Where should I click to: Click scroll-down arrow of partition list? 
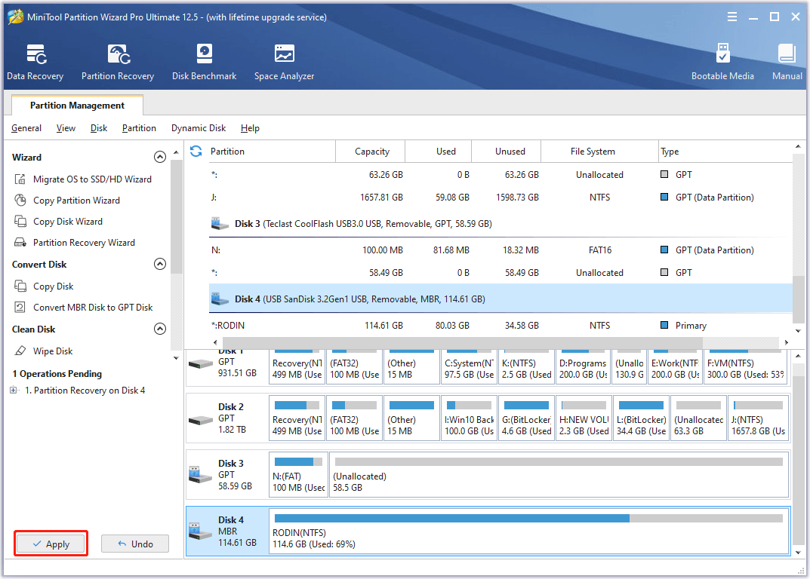(x=798, y=331)
